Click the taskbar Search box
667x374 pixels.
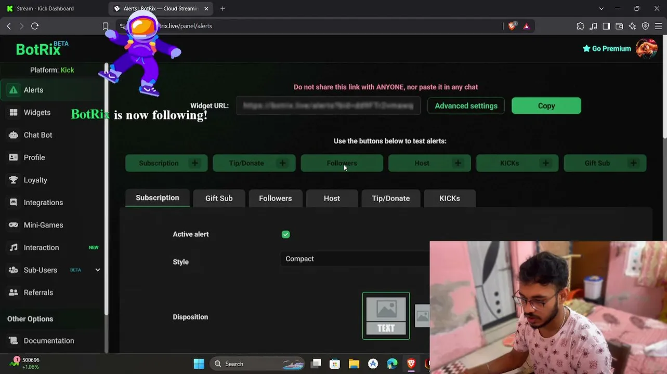[257, 364]
